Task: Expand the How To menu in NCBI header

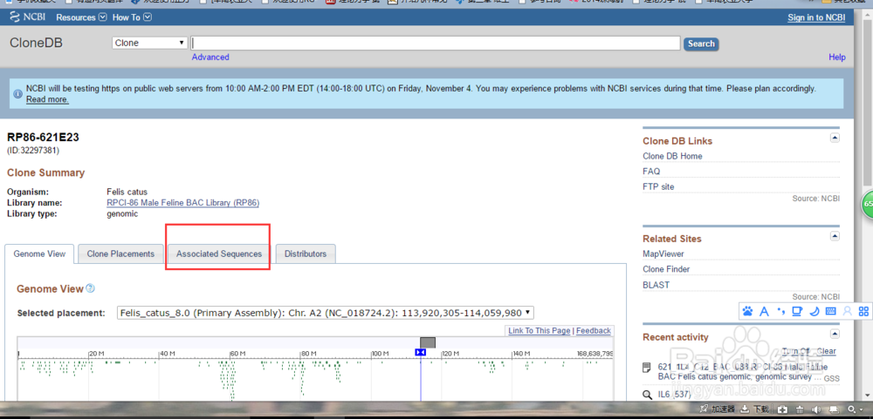Action: coord(132,17)
